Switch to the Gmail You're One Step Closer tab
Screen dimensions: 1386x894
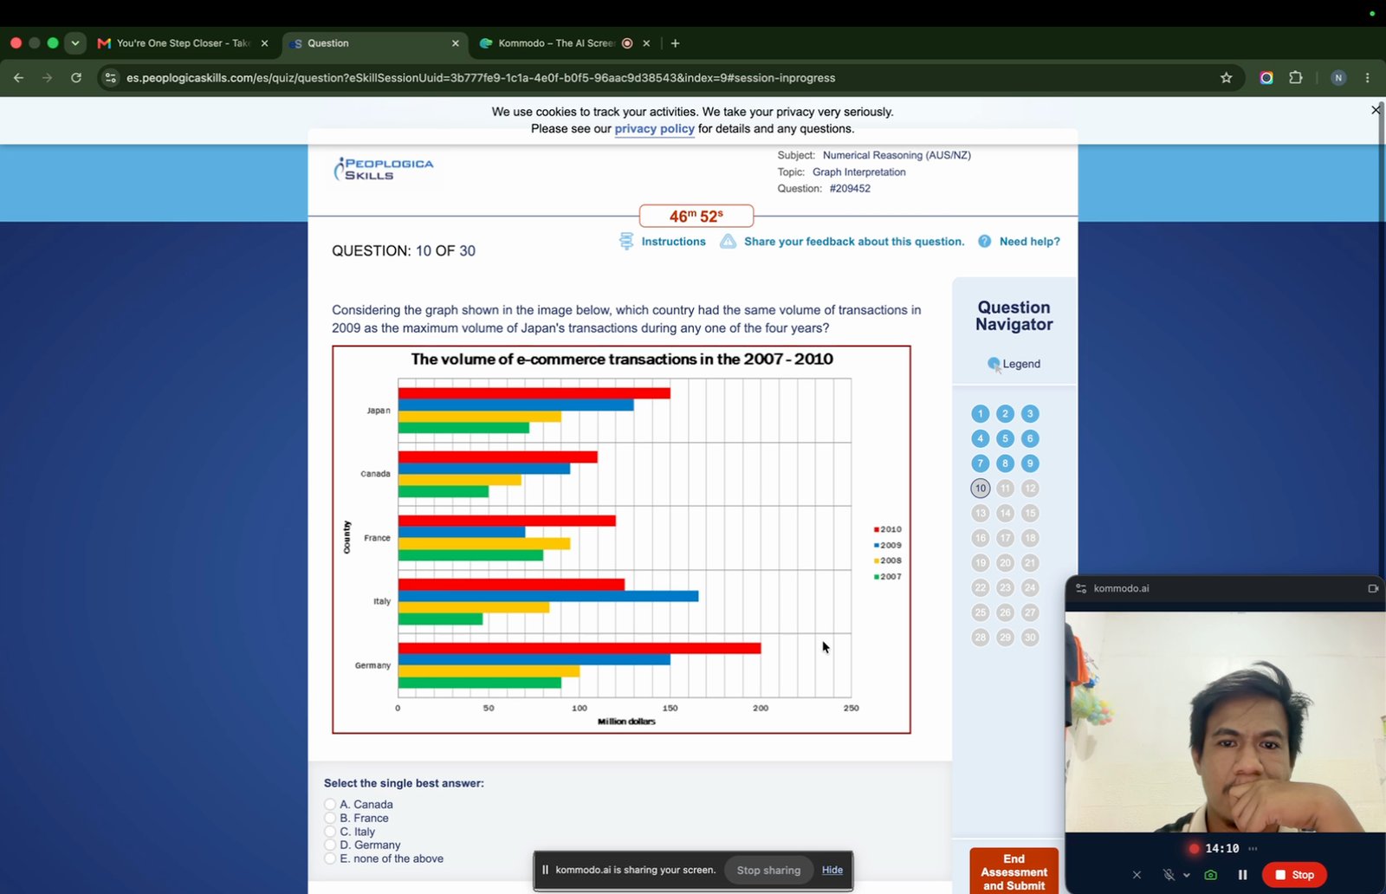[x=184, y=43]
